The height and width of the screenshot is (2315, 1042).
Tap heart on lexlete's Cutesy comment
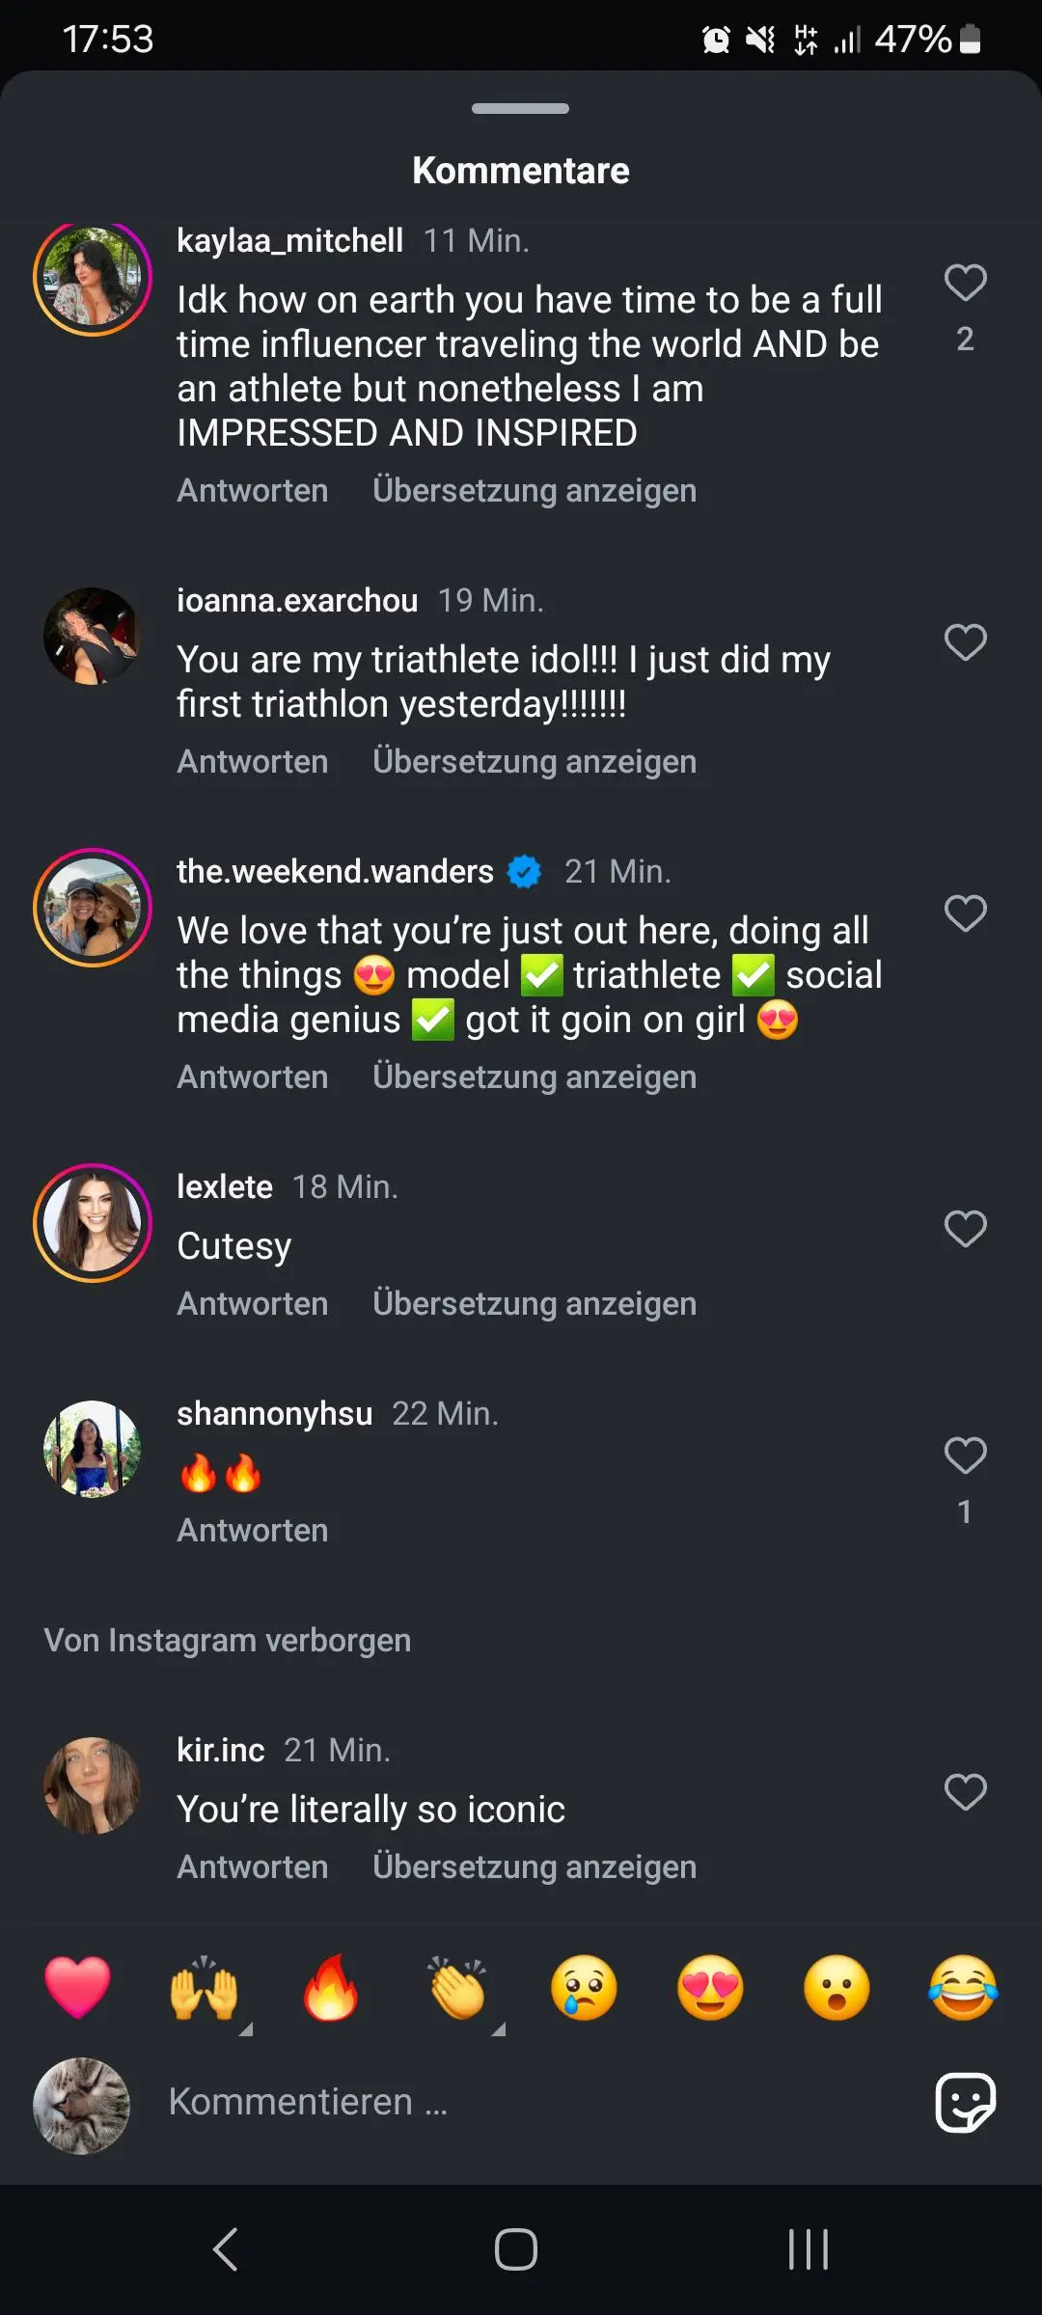(965, 1229)
